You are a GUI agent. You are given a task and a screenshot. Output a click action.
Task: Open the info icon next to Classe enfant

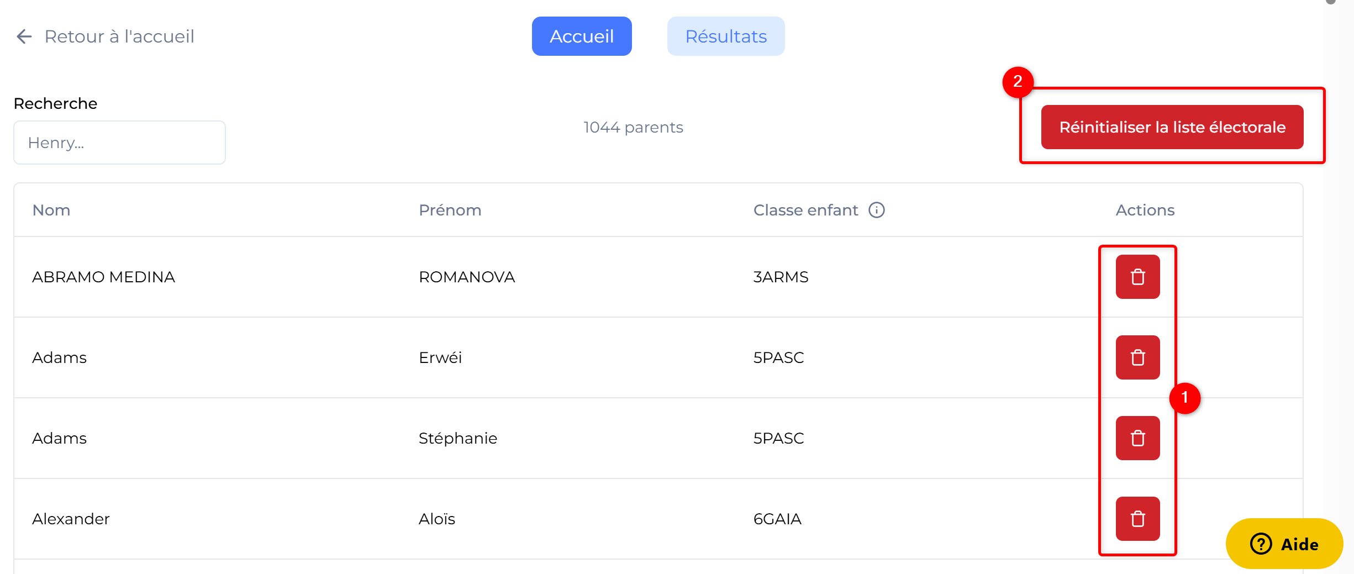click(x=877, y=210)
